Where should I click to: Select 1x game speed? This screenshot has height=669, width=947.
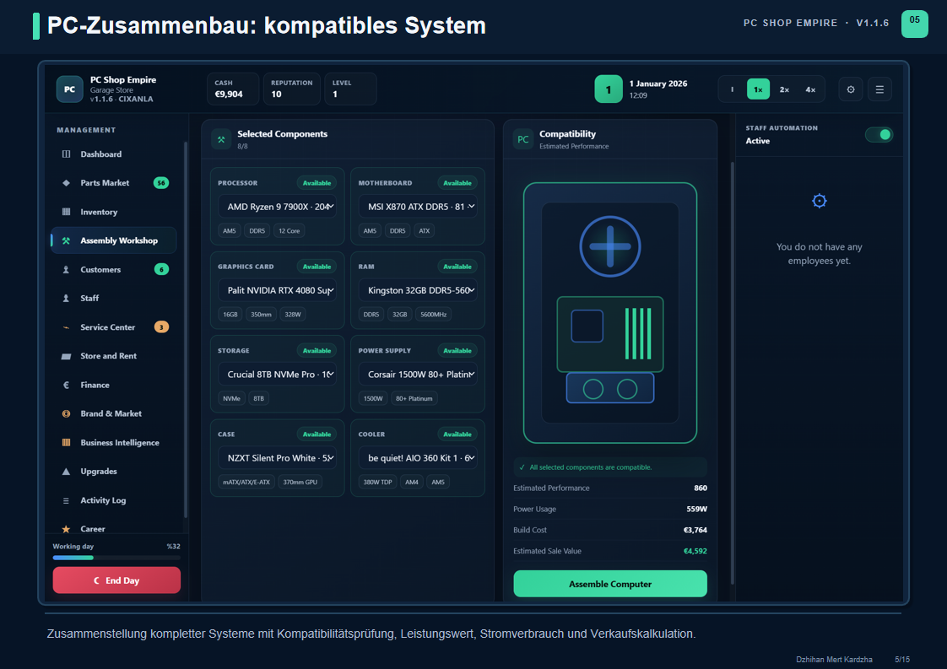coord(758,89)
